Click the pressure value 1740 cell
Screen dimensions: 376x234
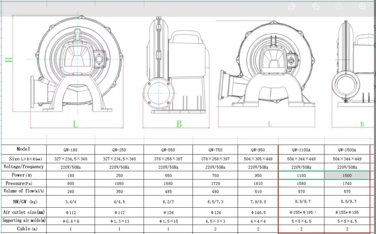[347, 183]
